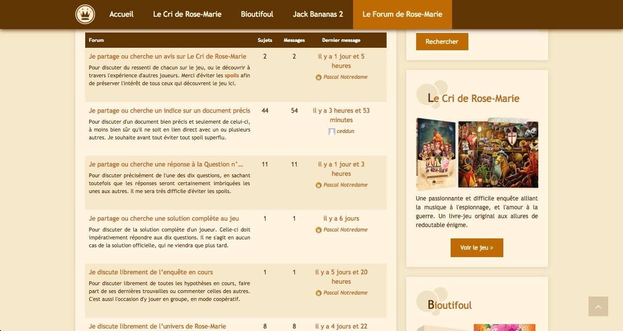Open Pascal Notredame's profile in the enquête en cours row
The image size is (623, 331).
pyautogui.click(x=346, y=293)
